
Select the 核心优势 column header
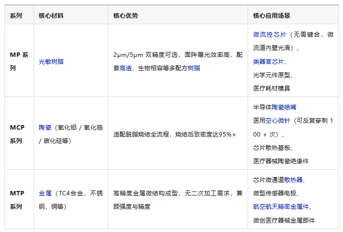pos(126,15)
